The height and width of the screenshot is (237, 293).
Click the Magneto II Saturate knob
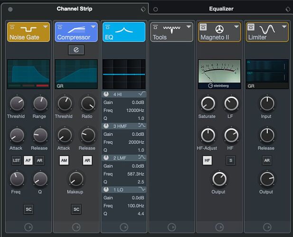pos(208,103)
